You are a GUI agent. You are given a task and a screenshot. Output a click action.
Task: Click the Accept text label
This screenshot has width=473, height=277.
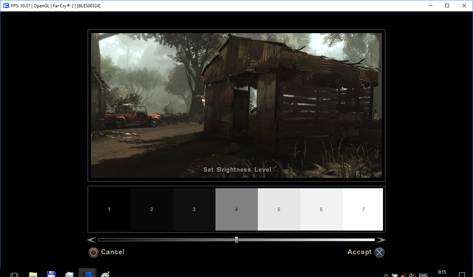pyautogui.click(x=359, y=252)
